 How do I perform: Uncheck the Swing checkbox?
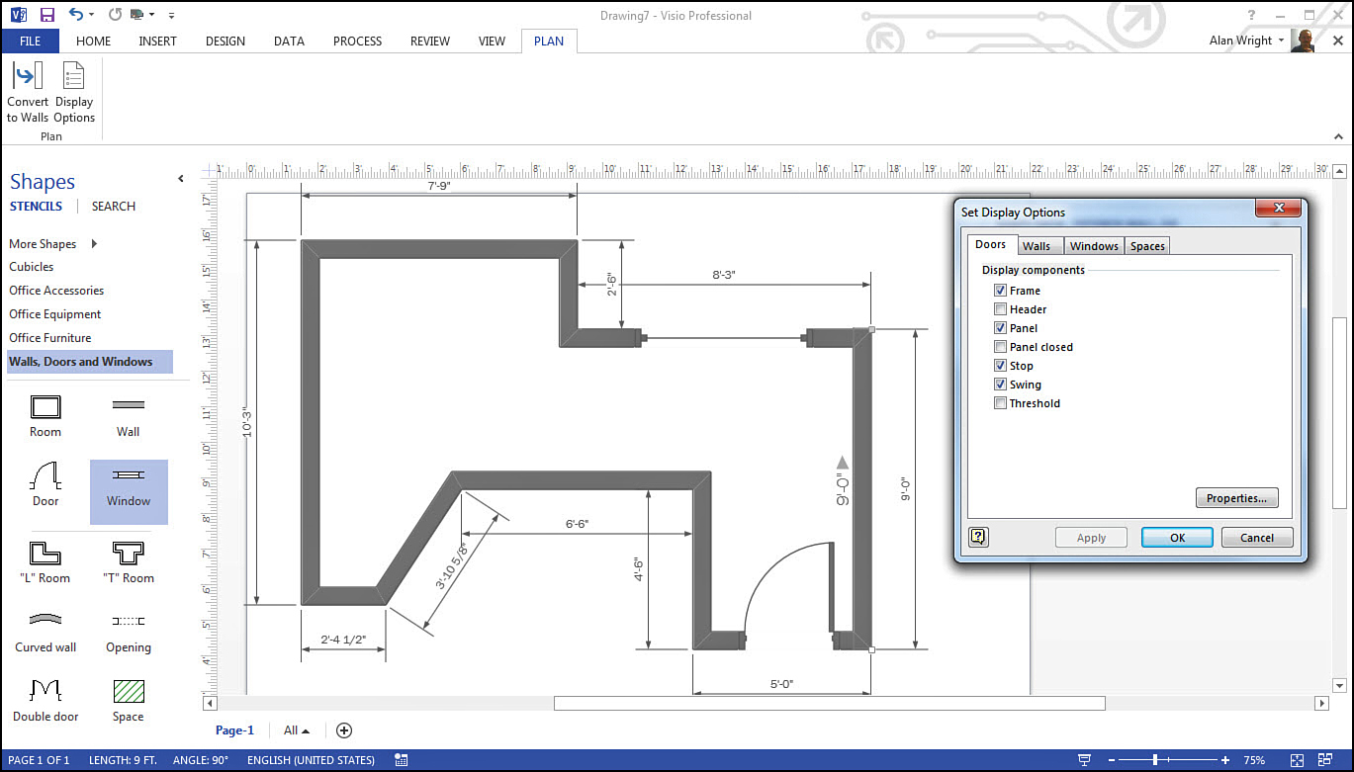click(x=1001, y=385)
